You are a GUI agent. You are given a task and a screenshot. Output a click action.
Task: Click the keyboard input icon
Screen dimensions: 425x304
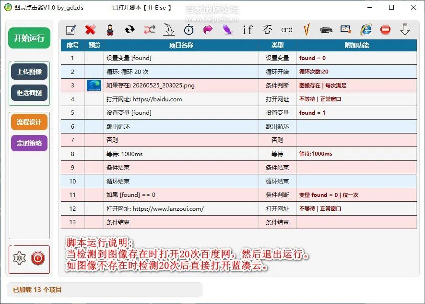click(326, 30)
